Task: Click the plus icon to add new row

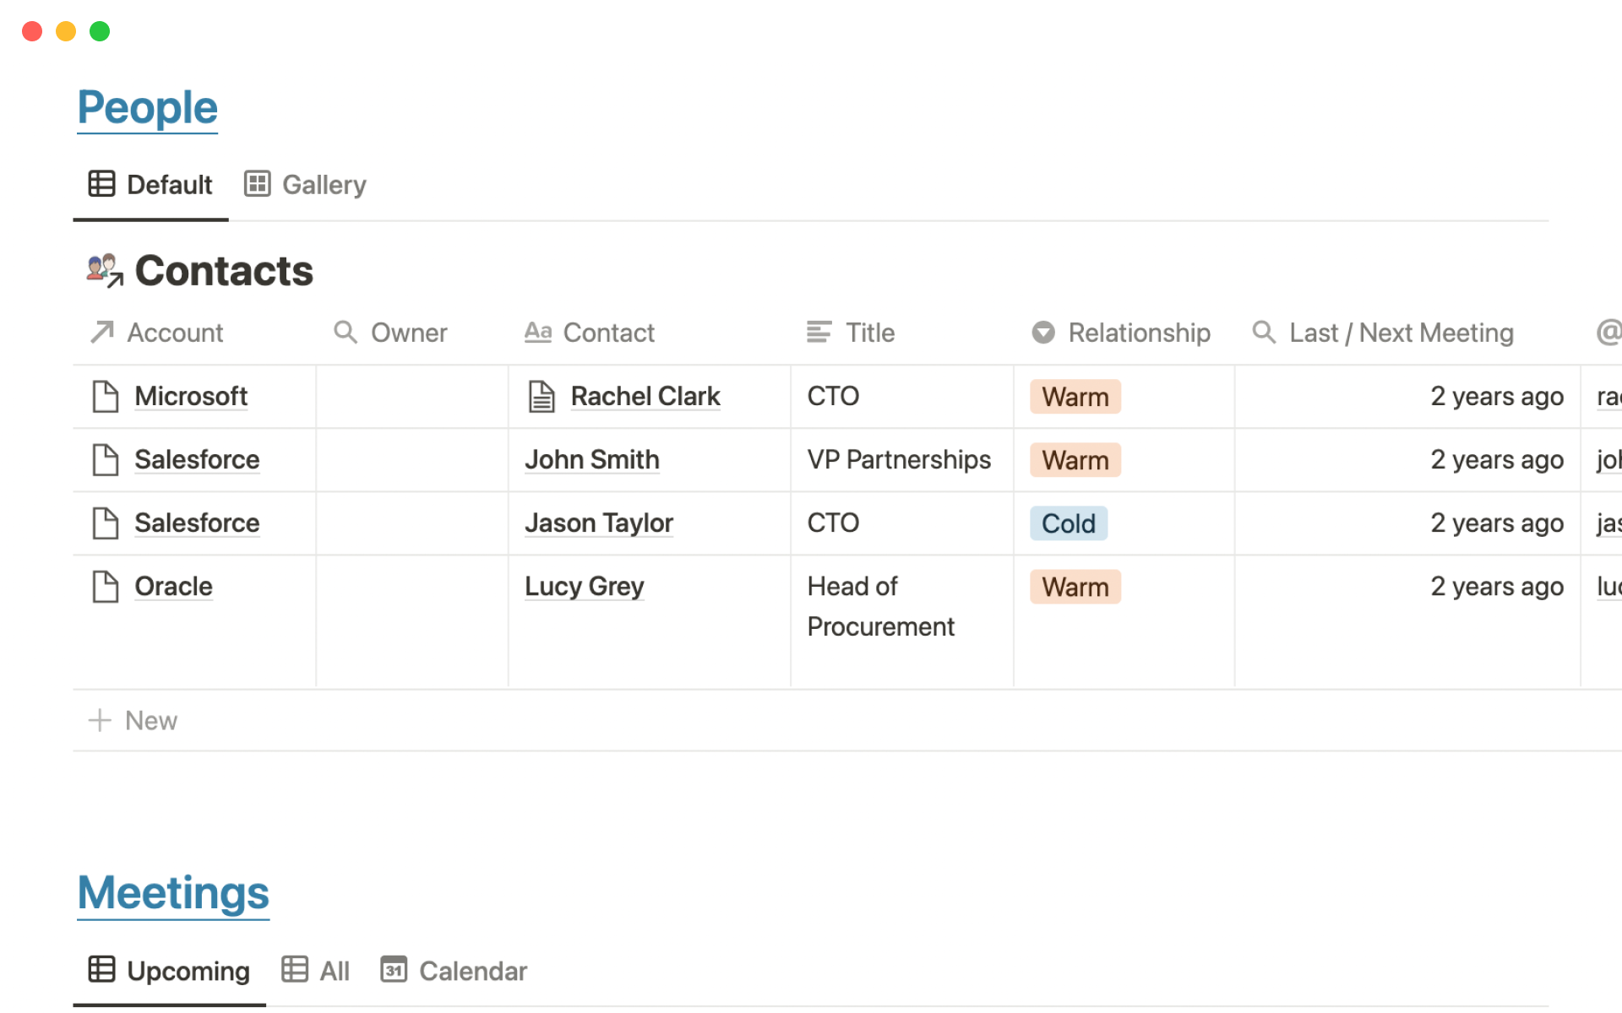Action: click(x=100, y=720)
